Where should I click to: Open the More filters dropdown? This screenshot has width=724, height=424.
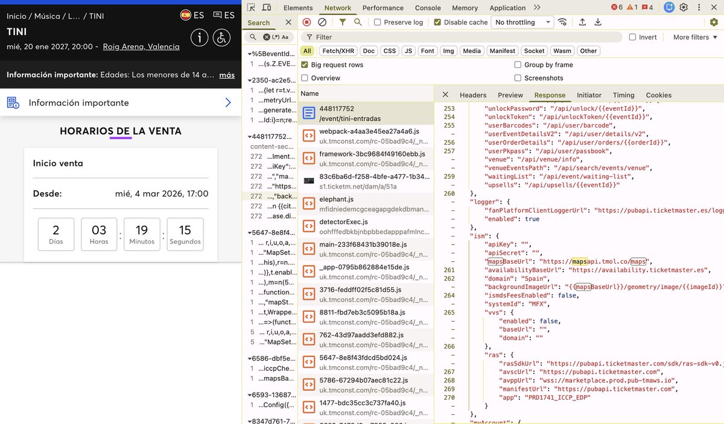694,37
